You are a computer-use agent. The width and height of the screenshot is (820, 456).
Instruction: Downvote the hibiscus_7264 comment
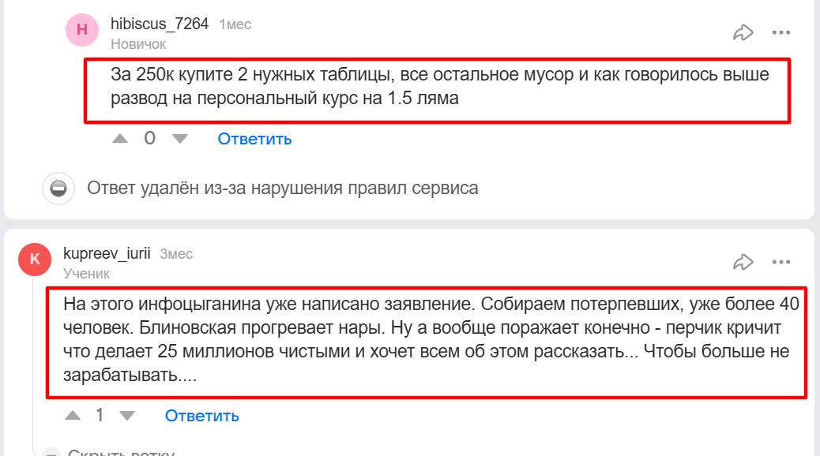tap(180, 139)
